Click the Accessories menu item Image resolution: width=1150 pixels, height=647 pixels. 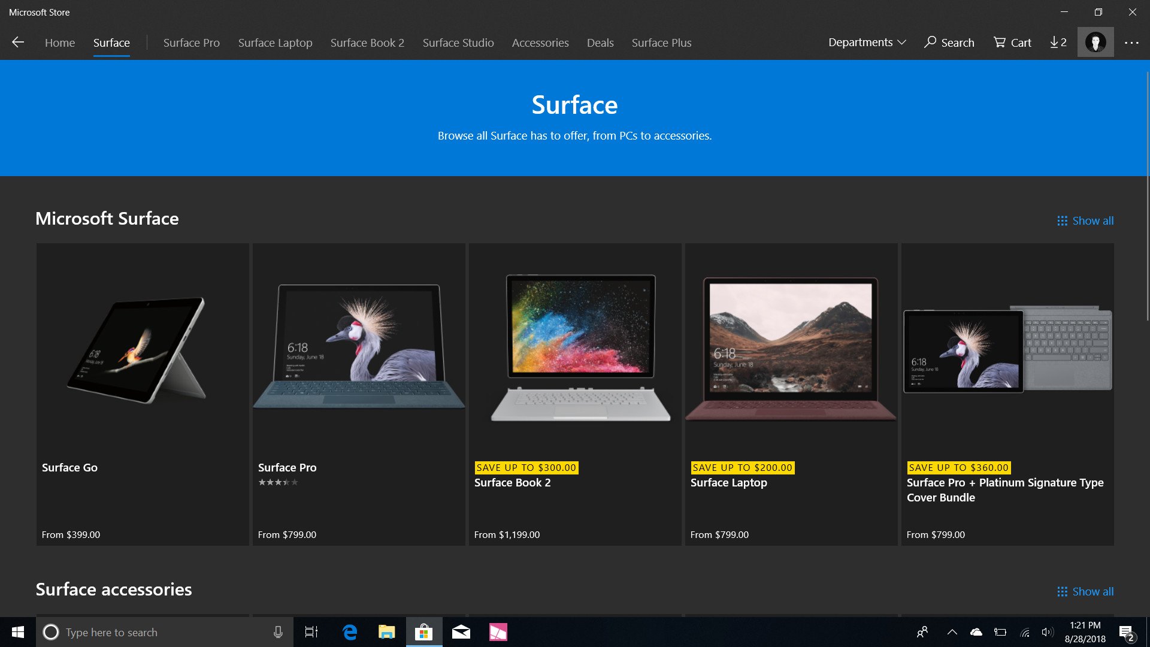coord(540,43)
